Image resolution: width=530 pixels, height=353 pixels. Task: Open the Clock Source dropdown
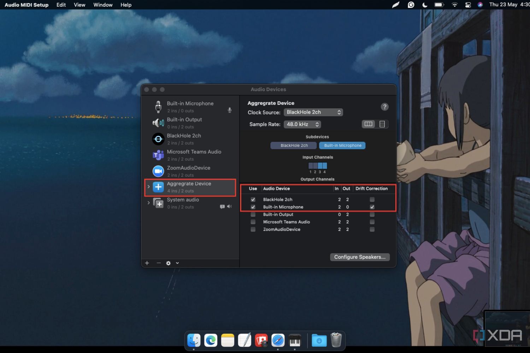[x=313, y=112]
